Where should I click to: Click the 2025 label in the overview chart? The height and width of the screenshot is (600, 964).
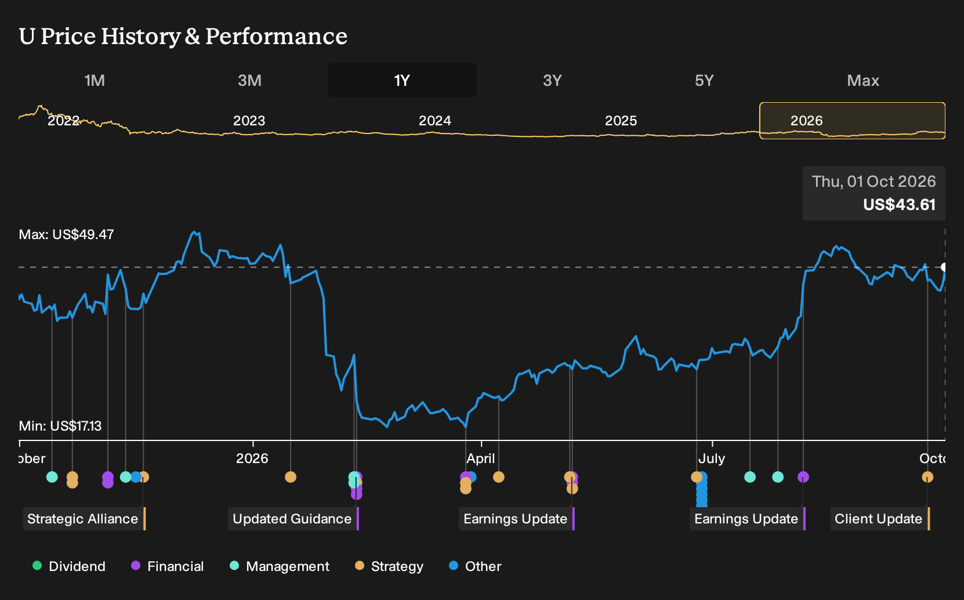[621, 121]
